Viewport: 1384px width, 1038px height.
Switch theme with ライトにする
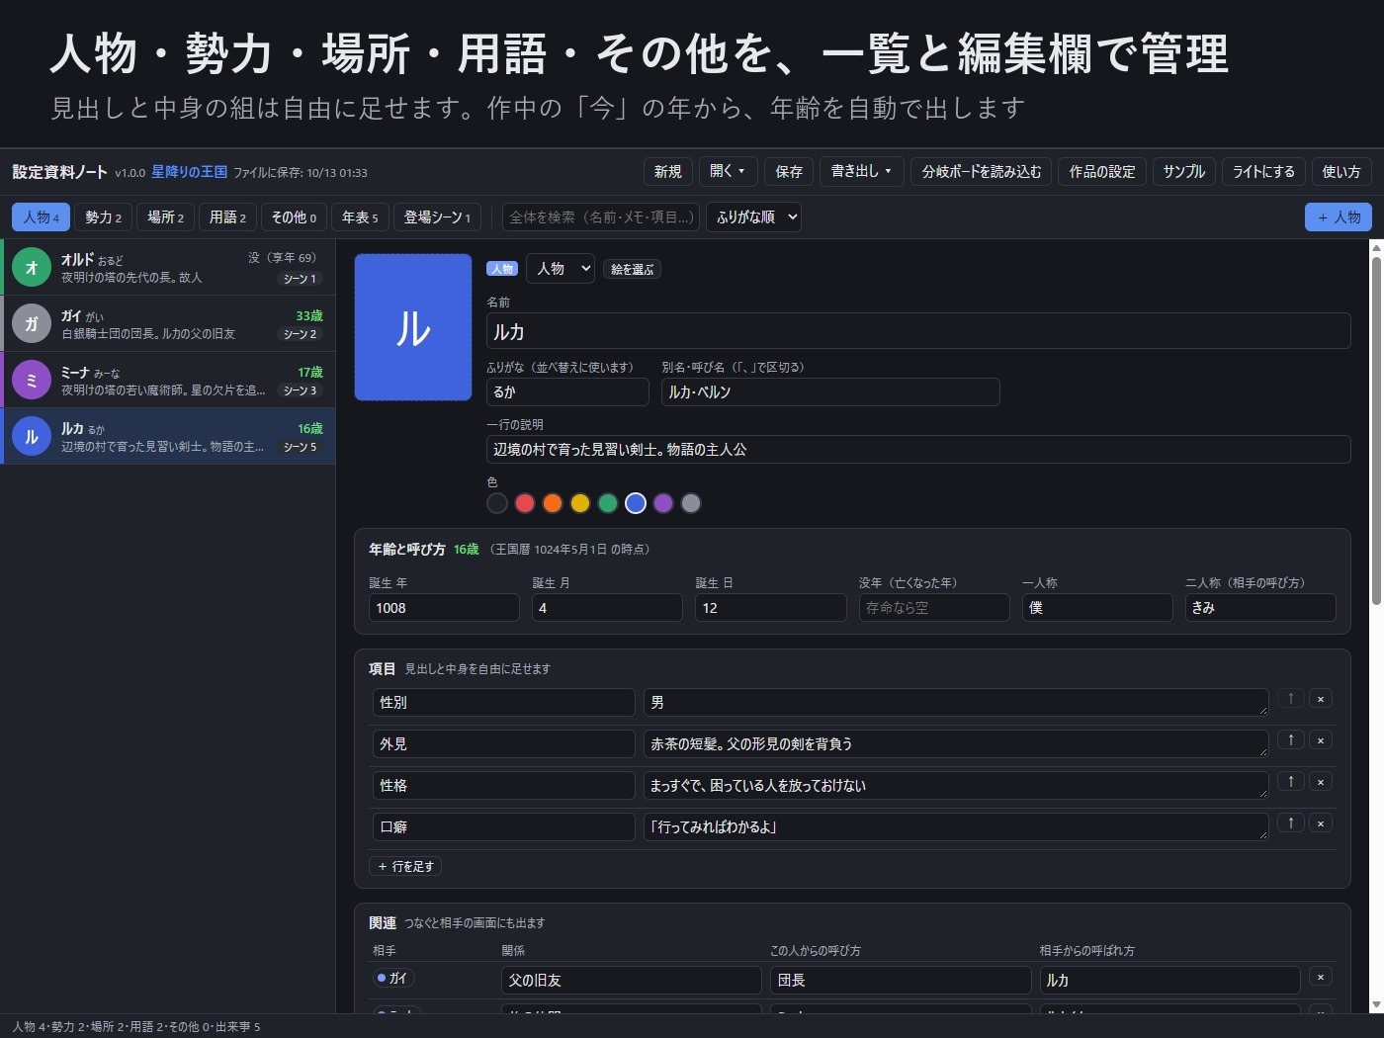click(x=1263, y=172)
